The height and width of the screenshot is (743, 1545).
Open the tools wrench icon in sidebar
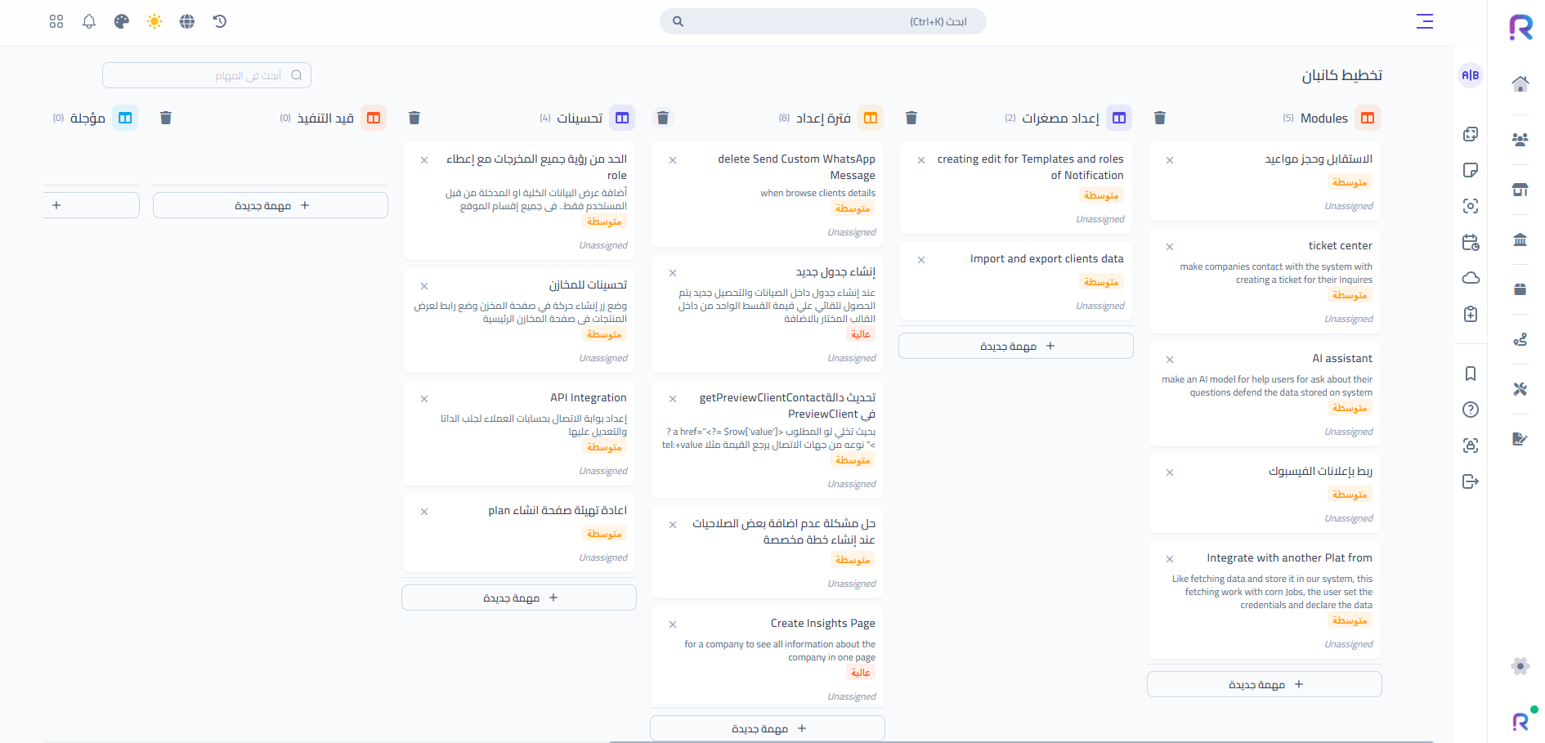pyautogui.click(x=1520, y=389)
